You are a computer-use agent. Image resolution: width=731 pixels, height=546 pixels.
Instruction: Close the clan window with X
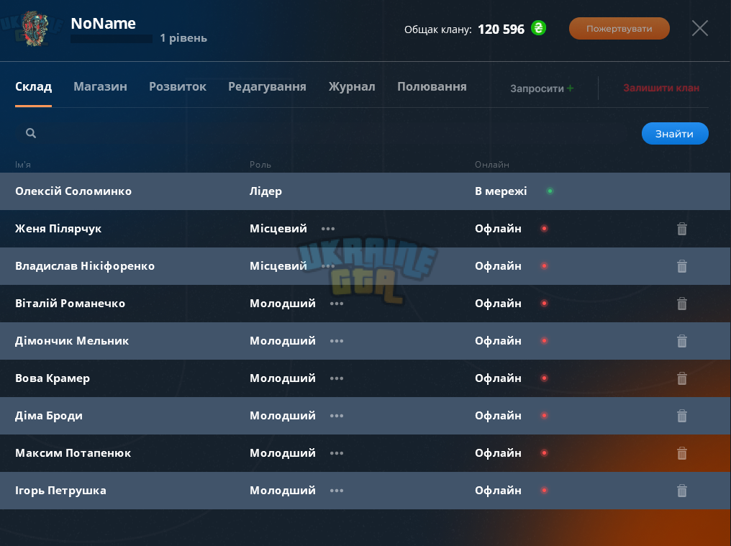tap(700, 28)
